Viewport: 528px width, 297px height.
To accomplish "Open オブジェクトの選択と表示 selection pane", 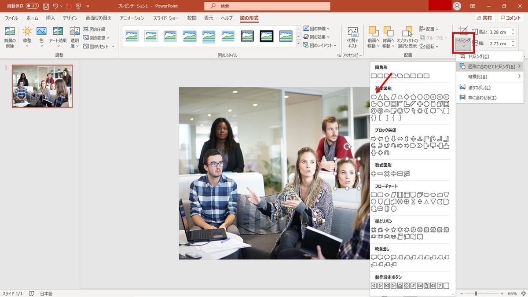I will click(x=407, y=37).
